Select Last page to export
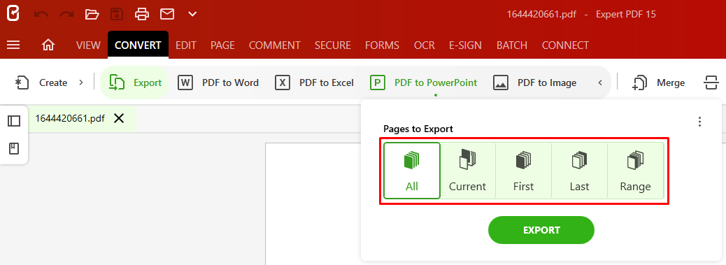726x265 pixels. 579,171
